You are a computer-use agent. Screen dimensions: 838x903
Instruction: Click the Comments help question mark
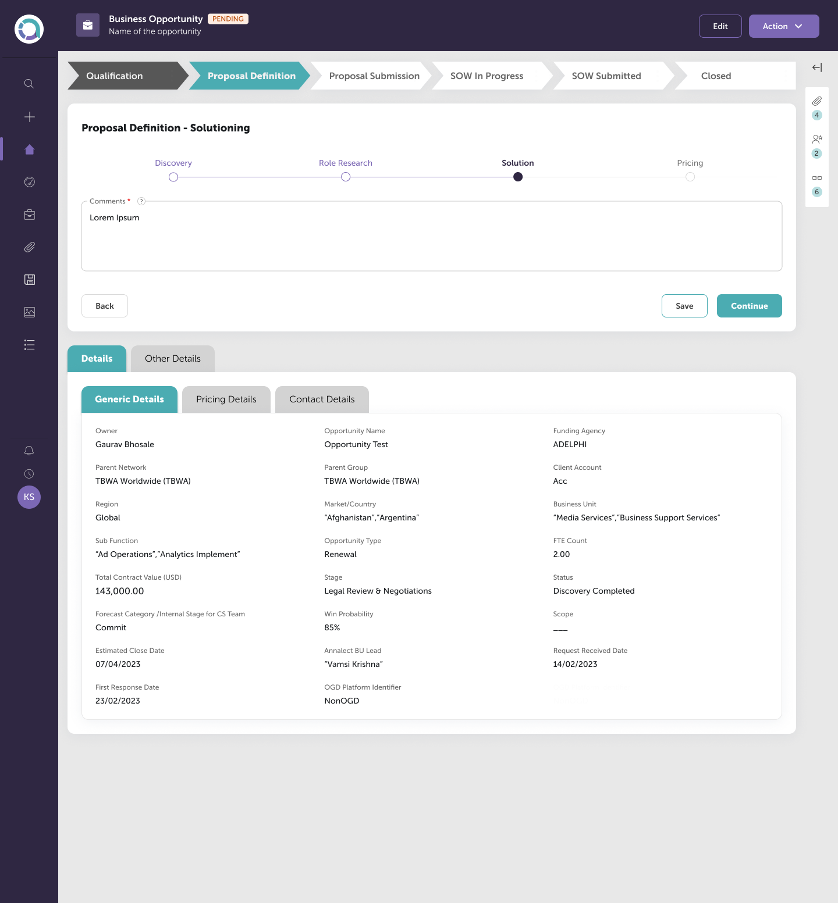pyautogui.click(x=141, y=201)
